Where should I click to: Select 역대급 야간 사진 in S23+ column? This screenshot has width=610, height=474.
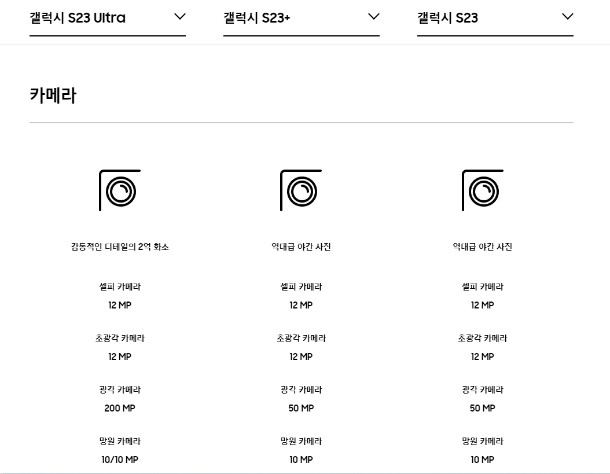(301, 247)
